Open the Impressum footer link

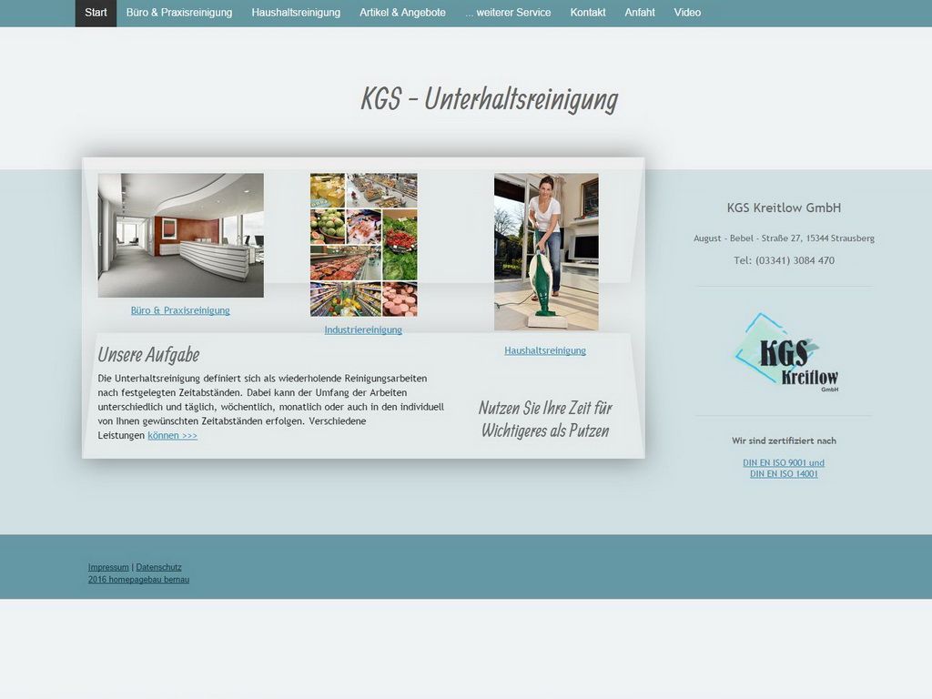click(108, 567)
